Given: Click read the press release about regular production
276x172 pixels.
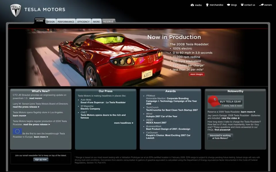Looking at the screenshot, I should pyautogui.click(x=37, y=124).
